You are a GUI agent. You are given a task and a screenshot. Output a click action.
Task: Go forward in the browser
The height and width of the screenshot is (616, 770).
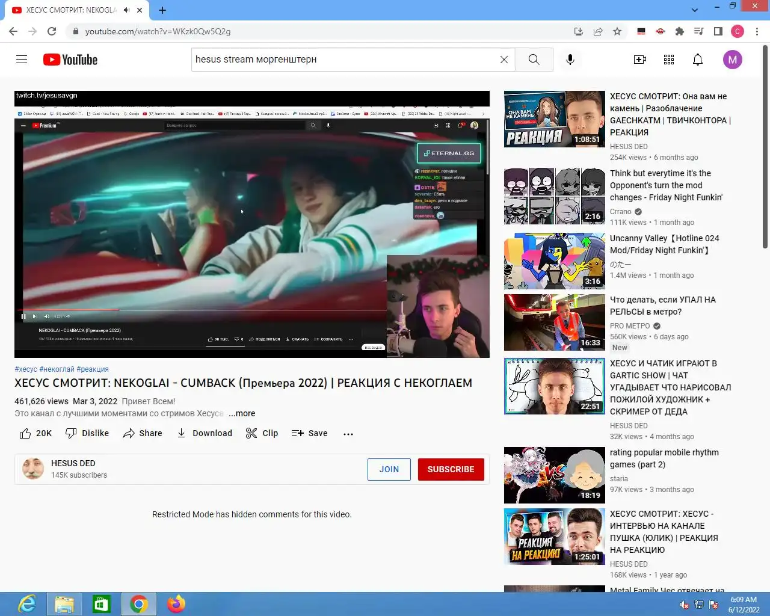point(32,31)
